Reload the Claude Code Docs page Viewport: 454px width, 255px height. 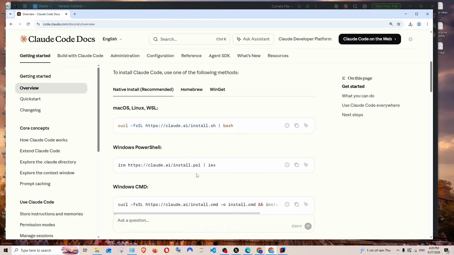click(x=28, y=24)
